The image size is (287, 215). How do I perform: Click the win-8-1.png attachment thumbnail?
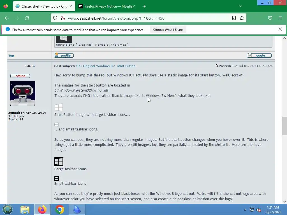click(64, 39)
